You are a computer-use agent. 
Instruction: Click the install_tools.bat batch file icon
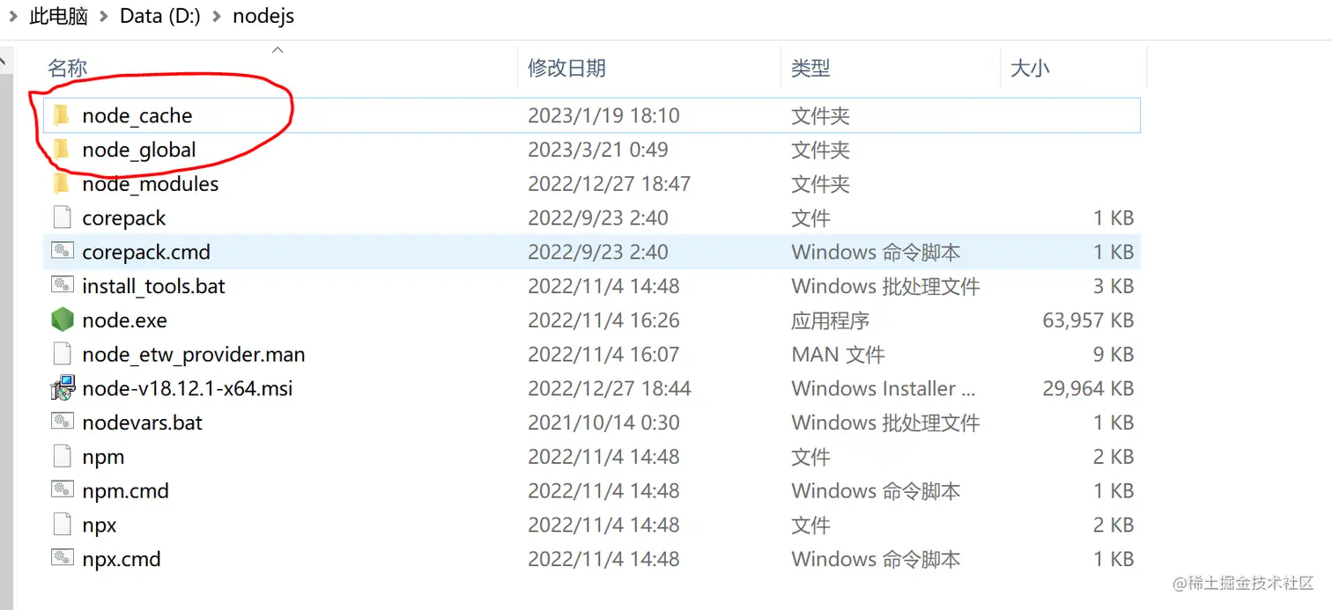[62, 285]
